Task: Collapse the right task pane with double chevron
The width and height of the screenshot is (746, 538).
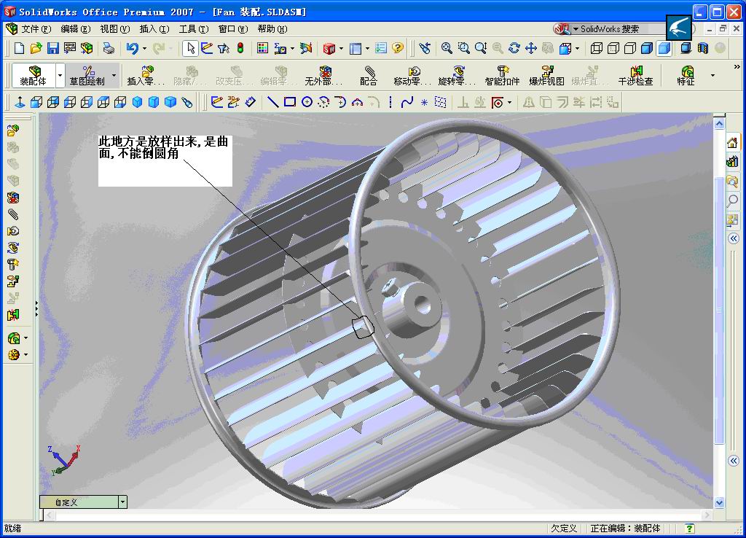Action: 734,238
